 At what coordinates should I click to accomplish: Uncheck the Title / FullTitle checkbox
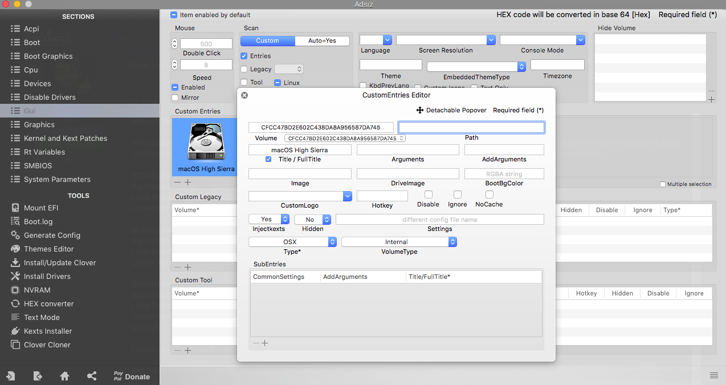click(268, 159)
